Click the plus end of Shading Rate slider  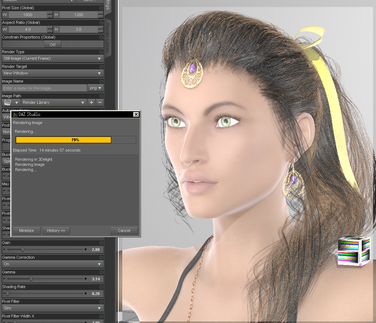[x=86, y=293]
